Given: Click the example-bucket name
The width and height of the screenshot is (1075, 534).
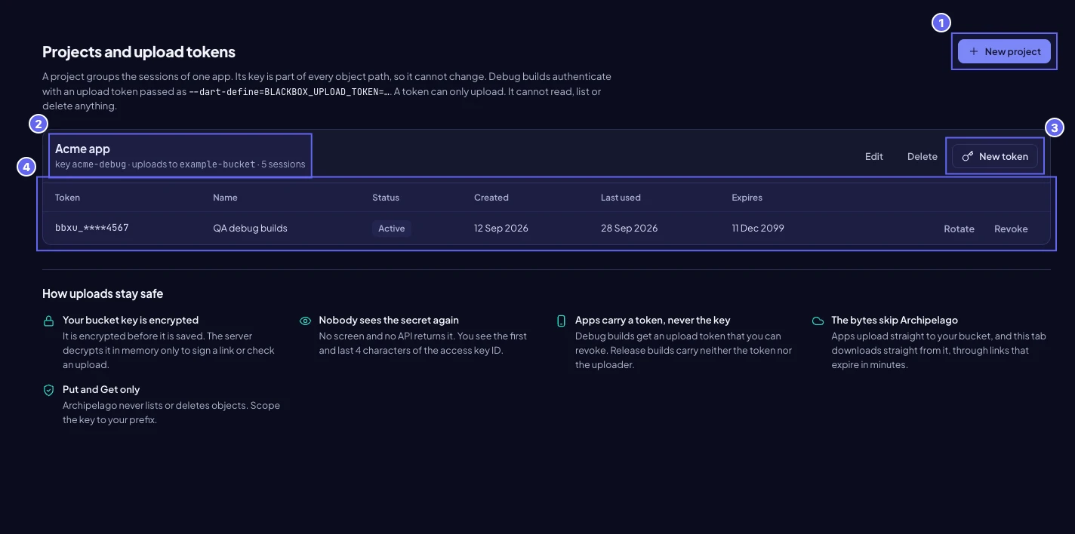Looking at the screenshot, I should pyautogui.click(x=217, y=164).
